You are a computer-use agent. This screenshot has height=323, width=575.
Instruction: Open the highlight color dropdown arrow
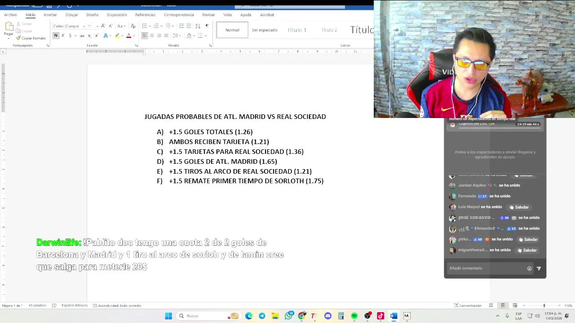tap(122, 35)
